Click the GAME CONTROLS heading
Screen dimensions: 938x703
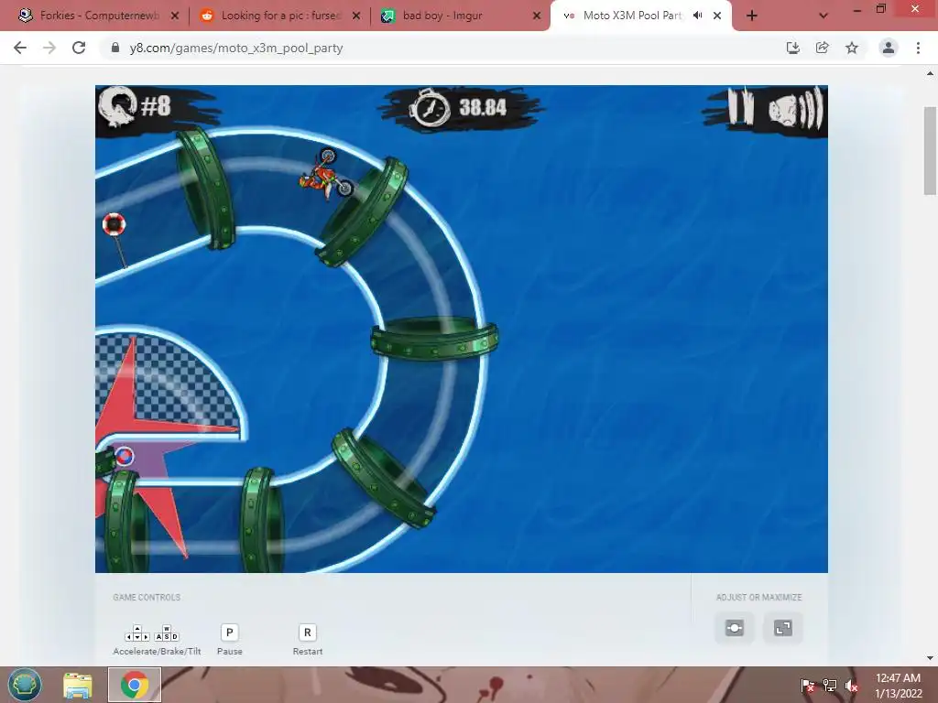[147, 597]
